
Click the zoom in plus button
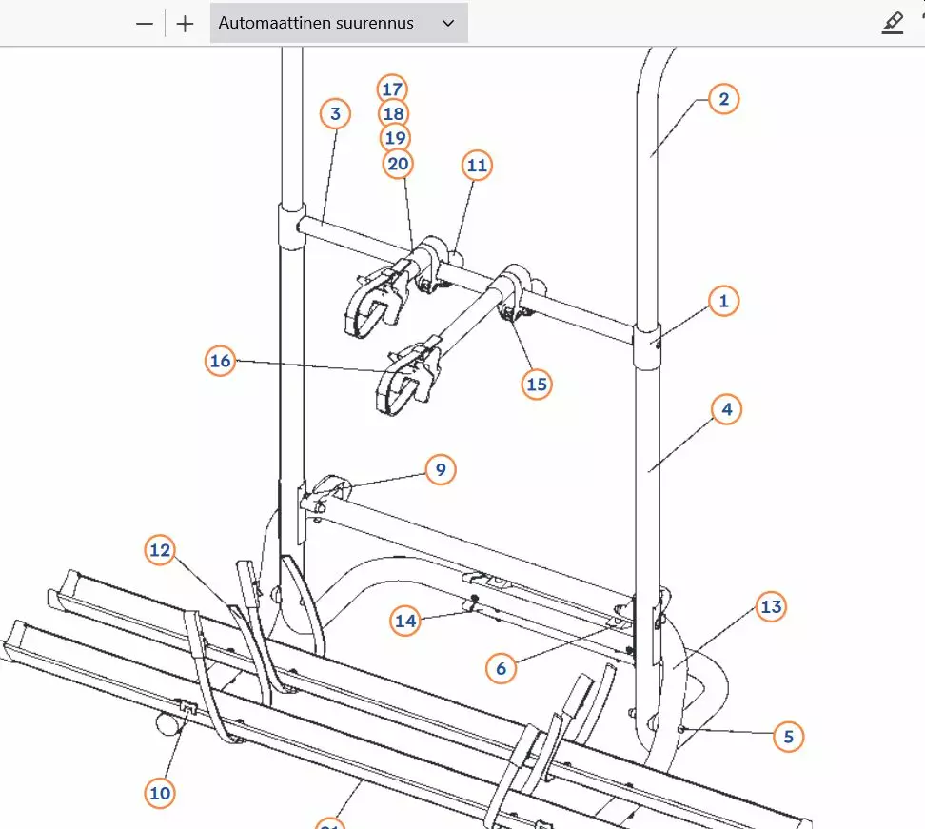(185, 24)
